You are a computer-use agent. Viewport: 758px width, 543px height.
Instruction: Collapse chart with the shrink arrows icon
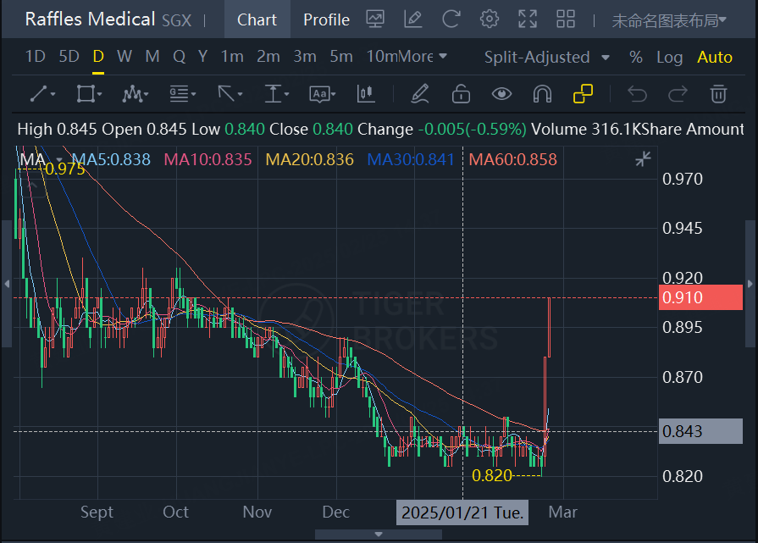pos(643,158)
